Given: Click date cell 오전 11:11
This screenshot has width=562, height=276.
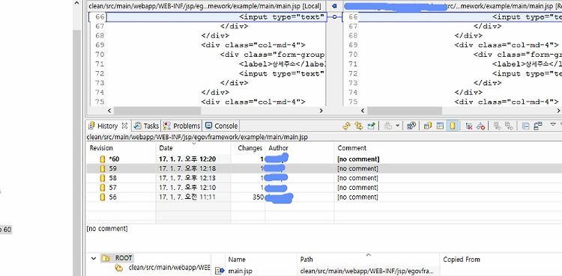Looking at the screenshot, I should pos(193,197).
